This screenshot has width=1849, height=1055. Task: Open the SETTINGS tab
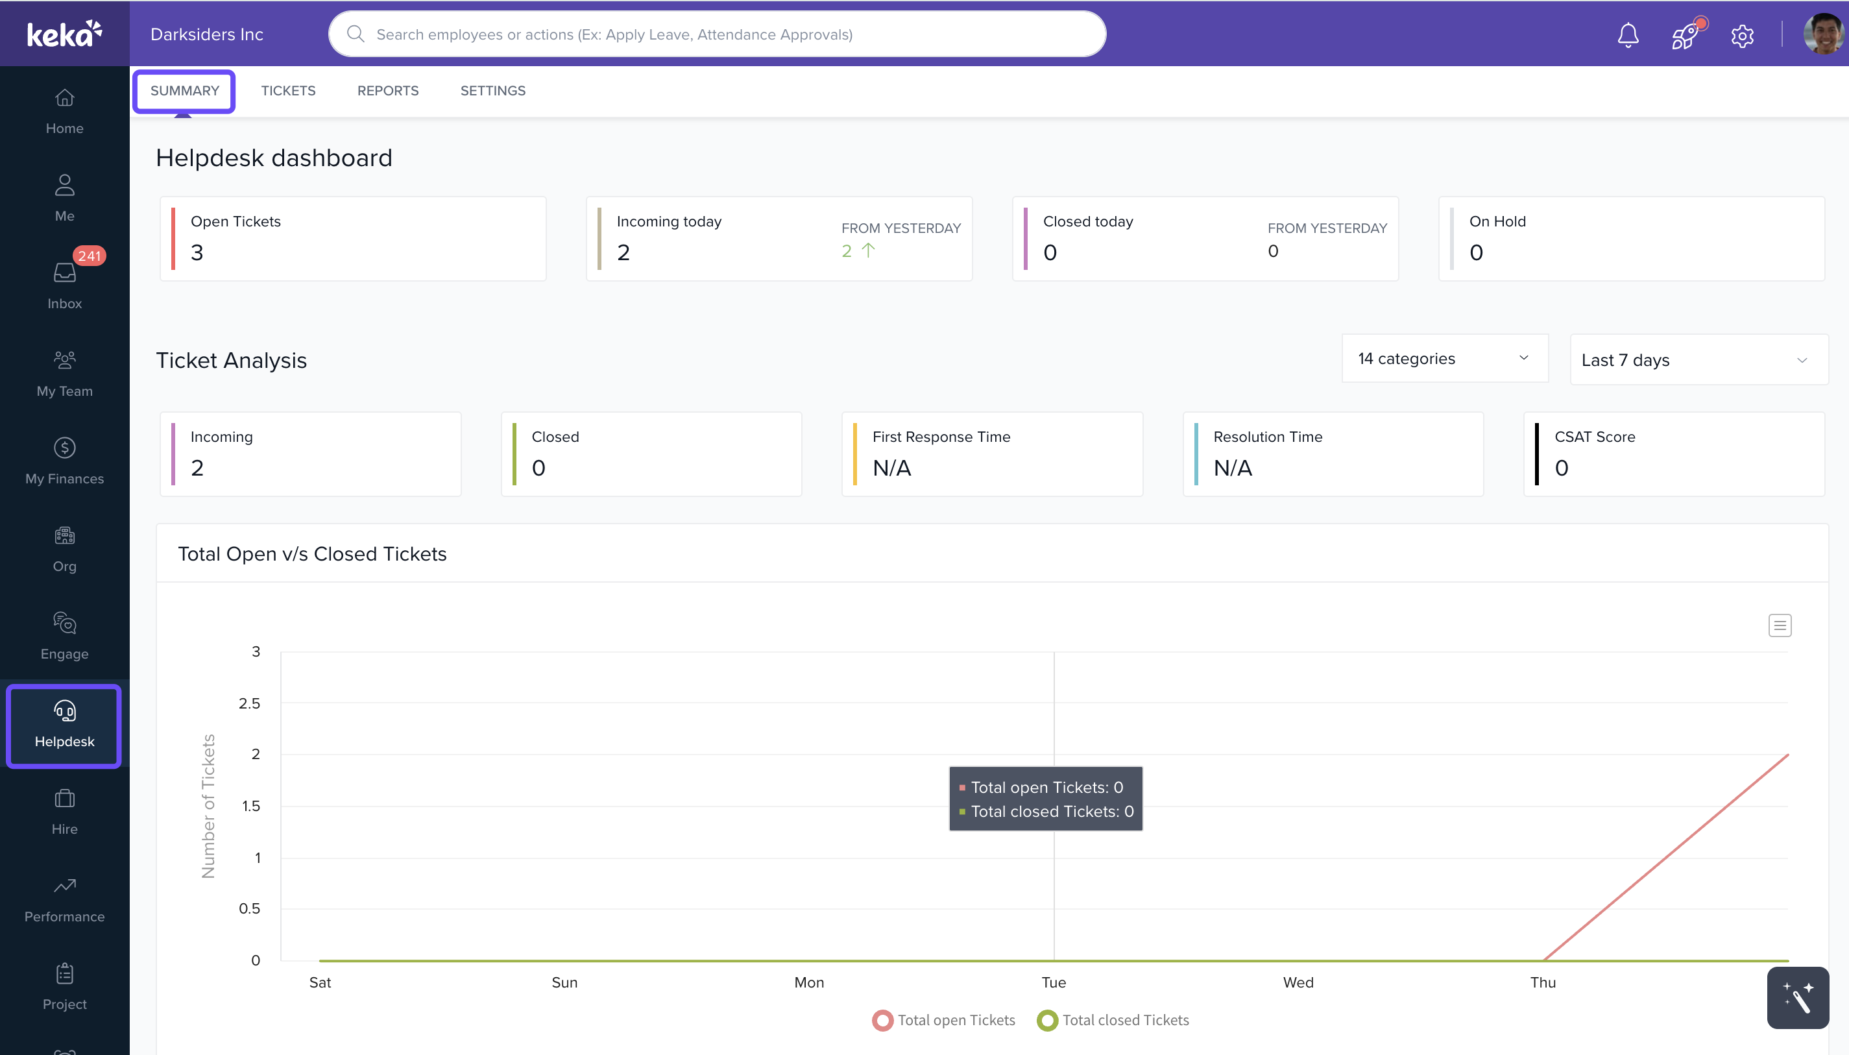[x=492, y=91]
